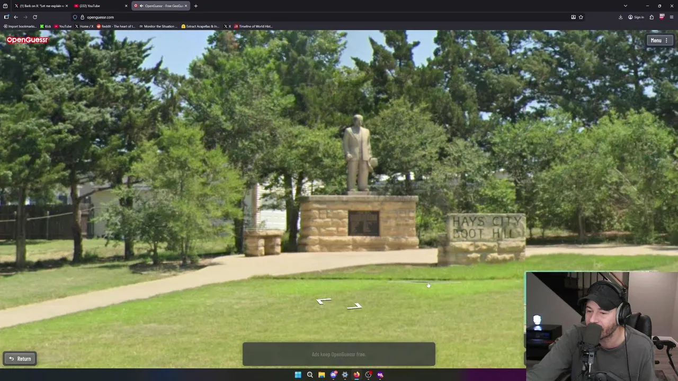Open the browser extensions menu
678x381 pixels.
(x=652, y=17)
